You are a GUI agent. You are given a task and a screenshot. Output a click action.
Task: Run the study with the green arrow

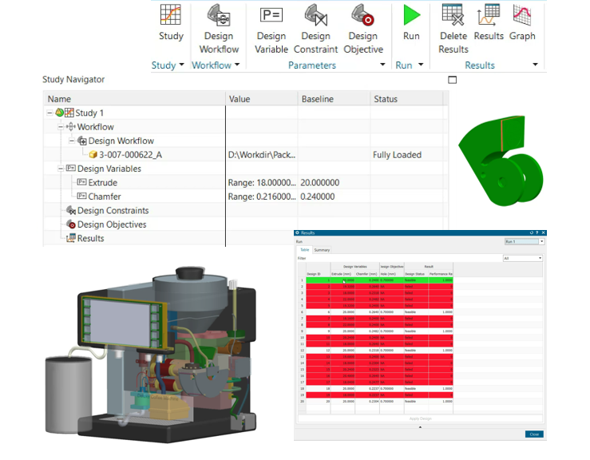click(411, 17)
